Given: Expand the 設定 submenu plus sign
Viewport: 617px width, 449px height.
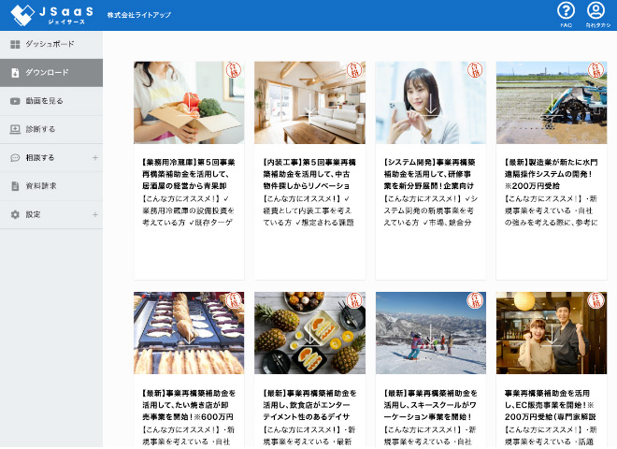Looking at the screenshot, I should tap(94, 214).
